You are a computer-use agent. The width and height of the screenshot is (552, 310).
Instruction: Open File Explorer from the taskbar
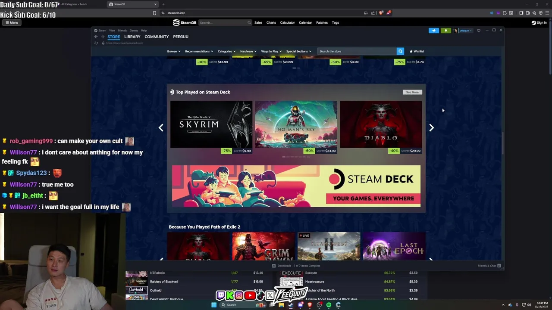[281, 305]
